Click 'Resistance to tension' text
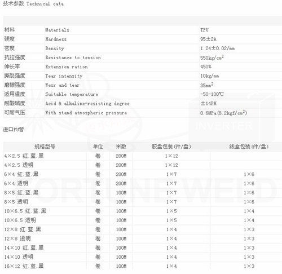The height and width of the screenshot is (274, 282). coord(73,58)
